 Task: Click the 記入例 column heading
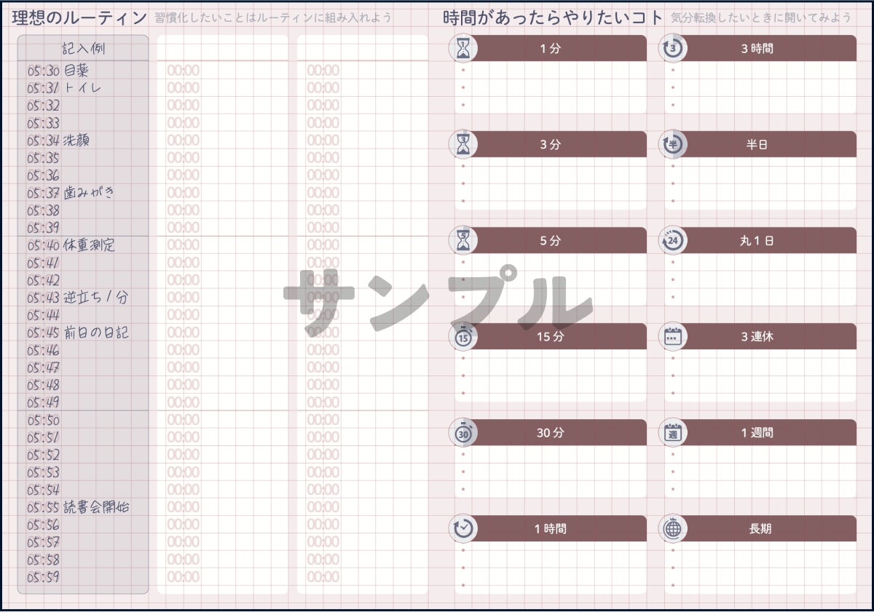click(x=83, y=49)
